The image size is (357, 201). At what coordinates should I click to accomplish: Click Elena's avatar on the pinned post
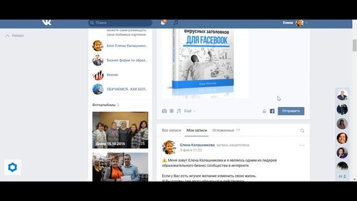[x=169, y=147]
